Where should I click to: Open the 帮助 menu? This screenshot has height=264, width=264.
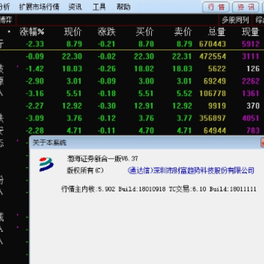pyautogui.click(x=123, y=7)
